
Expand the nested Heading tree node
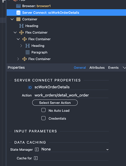pos(21,46)
